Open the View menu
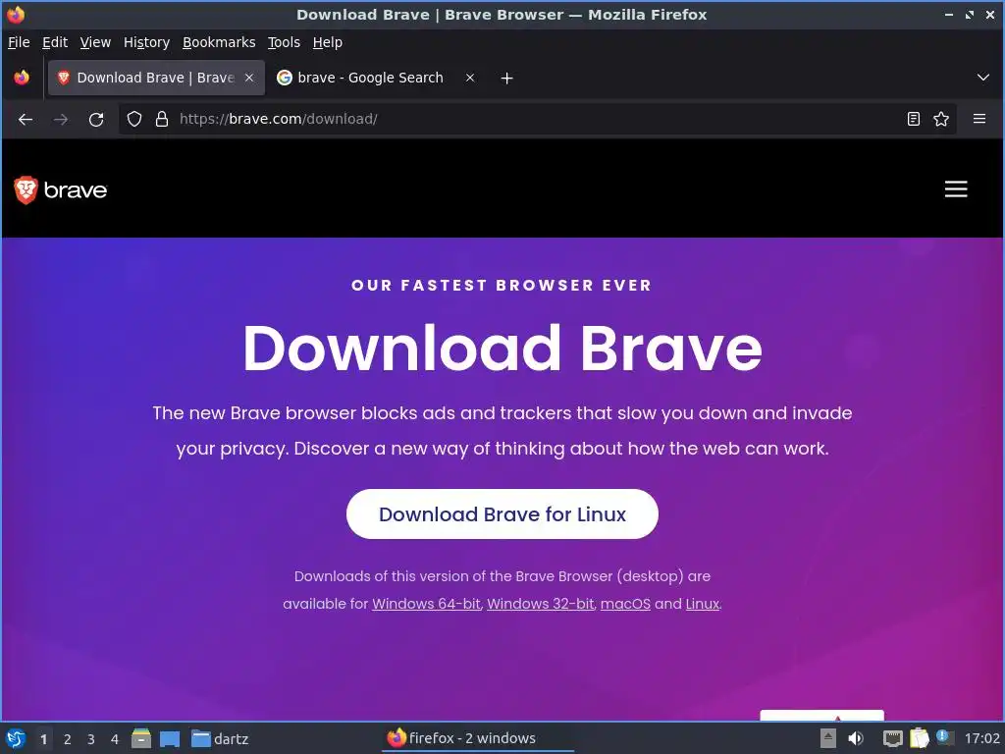1005x754 pixels. tap(95, 42)
